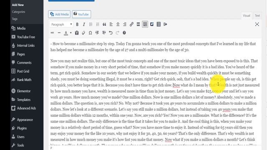267x150 pixels.
Task: Click inside the post content editor
Action: pyautogui.click(x=155, y=92)
